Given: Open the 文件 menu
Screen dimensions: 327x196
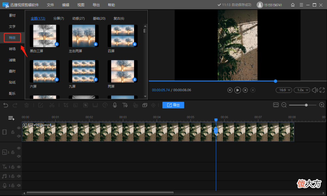Looking at the screenshot, I should tap(50, 5).
